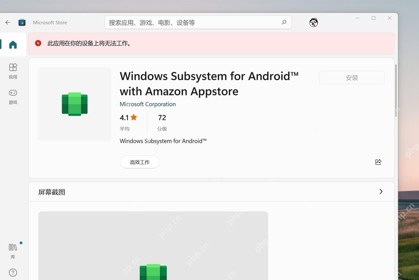This screenshot has height=280, width=419.
Task: Open the app screenshot preview thumbnail
Action: [x=153, y=246]
